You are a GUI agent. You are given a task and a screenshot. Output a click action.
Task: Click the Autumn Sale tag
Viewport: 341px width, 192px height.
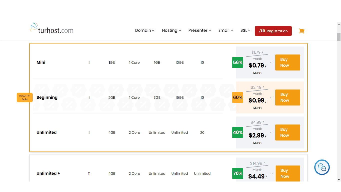(25, 97)
